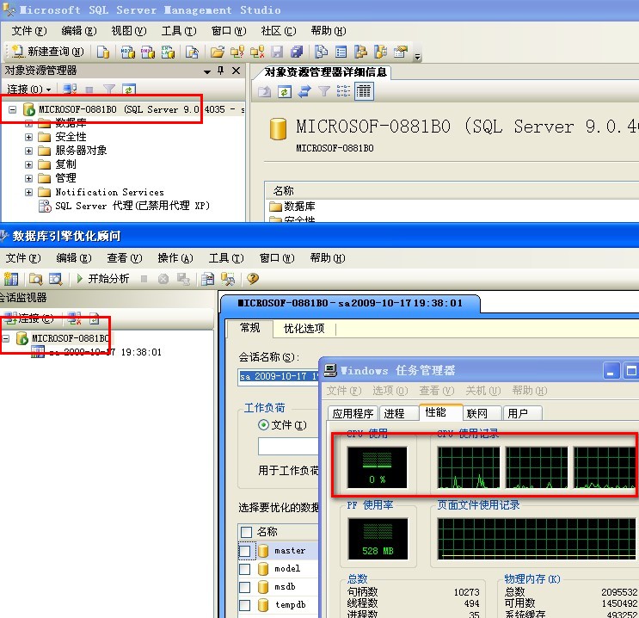Click the evaluate recommendations icon in Tuning Advisor toolbar
The height and width of the screenshot is (618, 639).
pyautogui.click(x=207, y=279)
